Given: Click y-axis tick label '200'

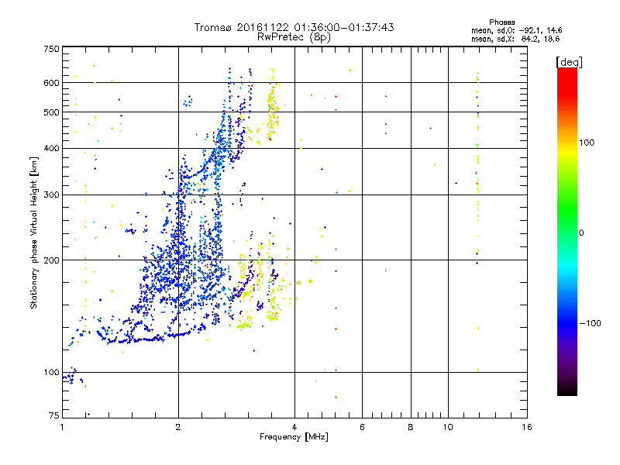Looking at the screenshot, I should 52,260.
